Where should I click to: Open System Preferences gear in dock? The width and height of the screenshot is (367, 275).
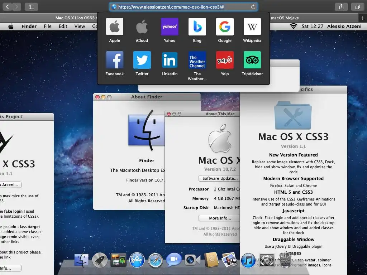coord(267,260)
